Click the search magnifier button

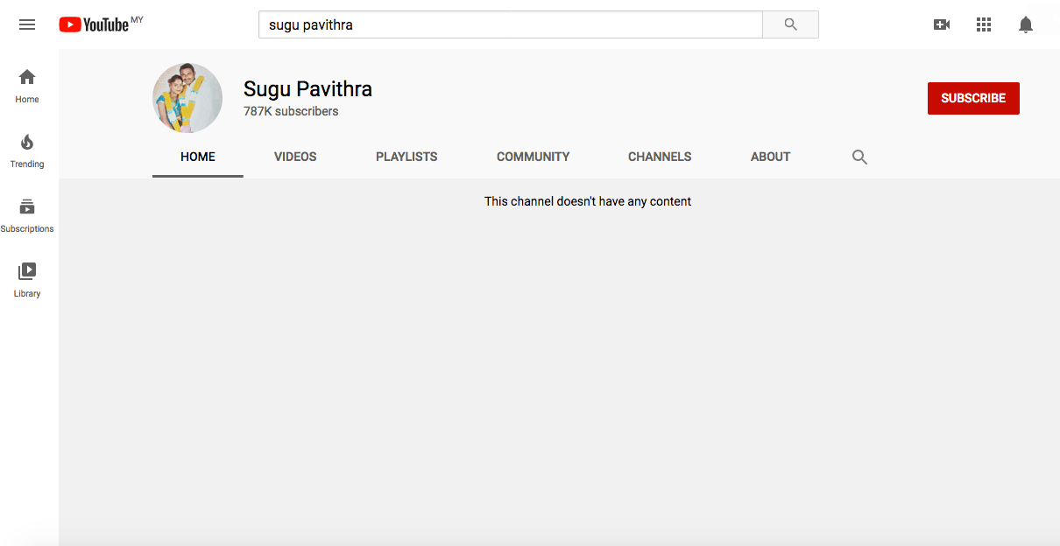(790, 24)
